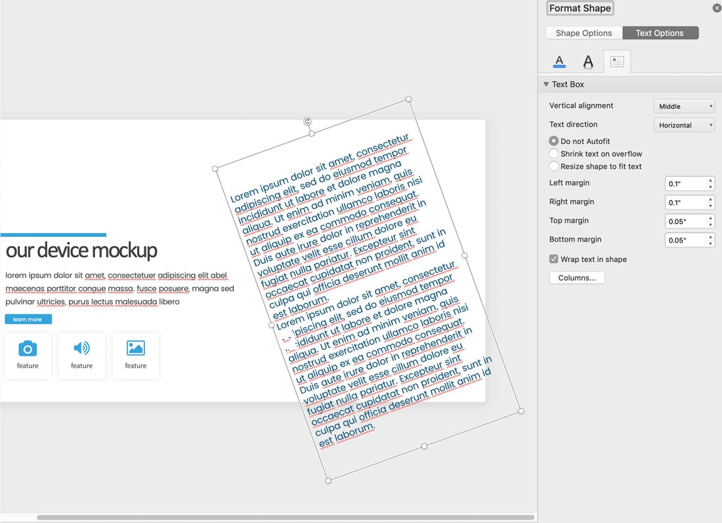Open the Vertical alignment dropdown
Image resolution: width=722 pixels, height=523 pixels.
[x=684, y=106]
